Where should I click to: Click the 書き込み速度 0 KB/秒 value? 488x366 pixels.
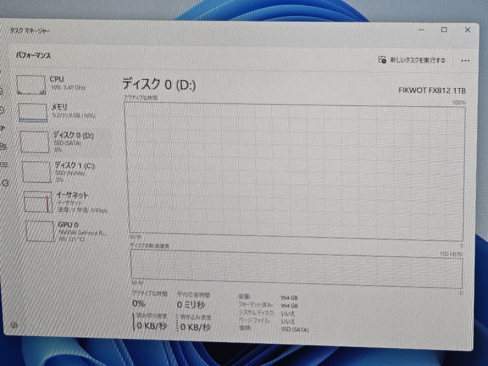(x=195, y=327)
